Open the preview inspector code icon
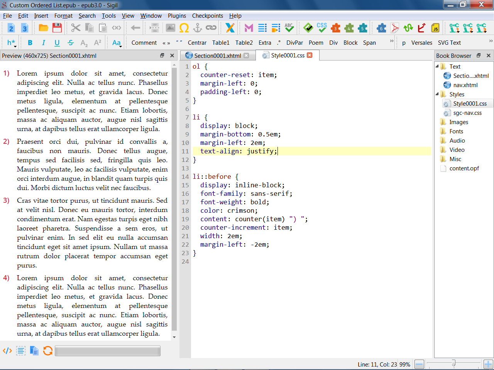 pyautogui.click(x=7, y=351)
